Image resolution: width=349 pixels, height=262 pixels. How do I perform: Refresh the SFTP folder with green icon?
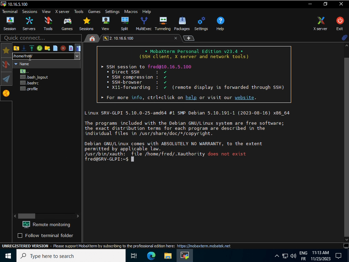click(40, 48)
